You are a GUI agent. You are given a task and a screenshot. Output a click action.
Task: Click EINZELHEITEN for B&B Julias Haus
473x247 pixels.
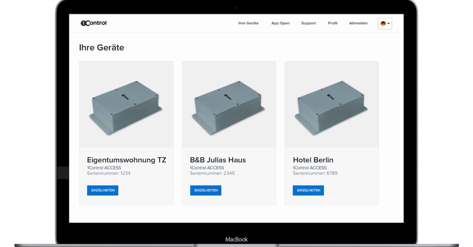pos(206,190)
